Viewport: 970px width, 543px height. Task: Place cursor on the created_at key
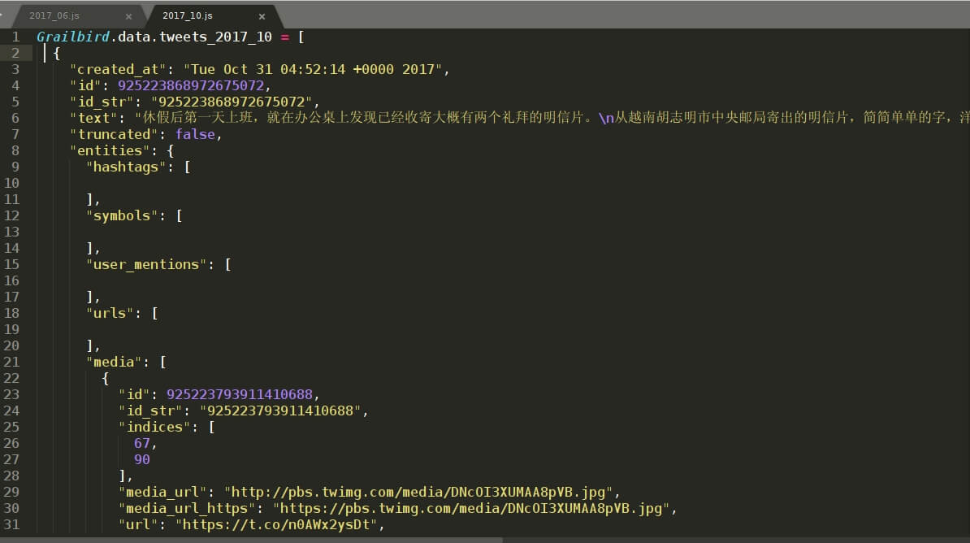(x=118, y=69)
